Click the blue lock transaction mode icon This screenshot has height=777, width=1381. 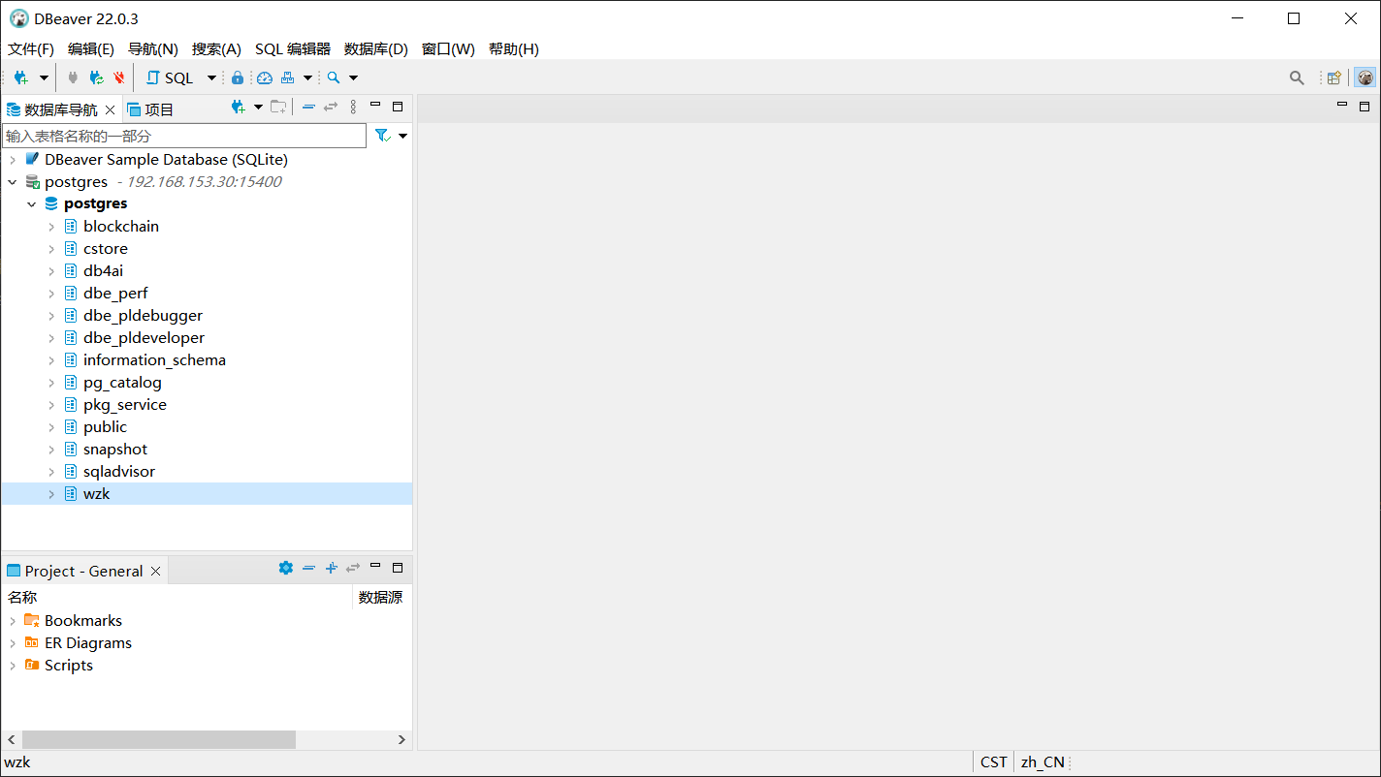click(x=238, y=78)
